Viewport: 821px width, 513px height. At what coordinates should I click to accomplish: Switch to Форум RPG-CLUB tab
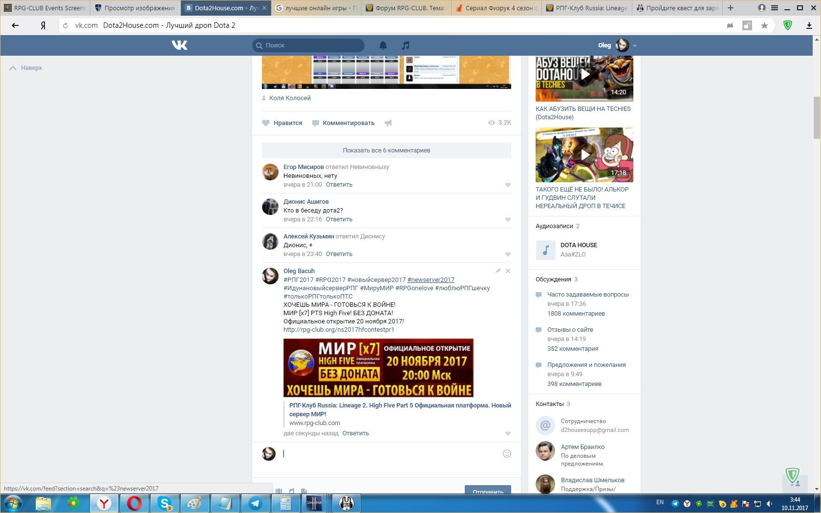[407, 8]
